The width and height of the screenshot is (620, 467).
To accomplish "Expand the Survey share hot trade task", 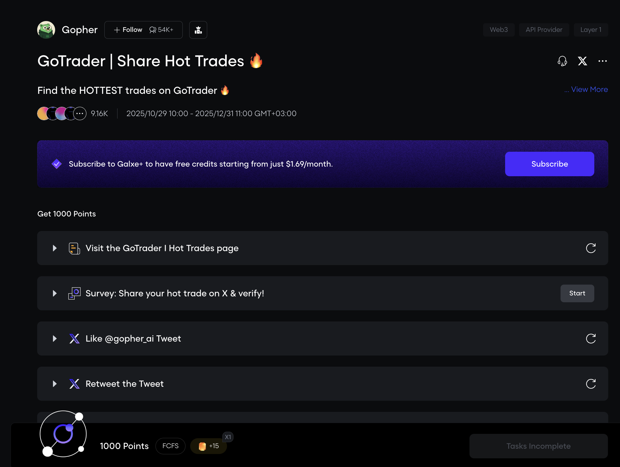I will pos(55,293).
